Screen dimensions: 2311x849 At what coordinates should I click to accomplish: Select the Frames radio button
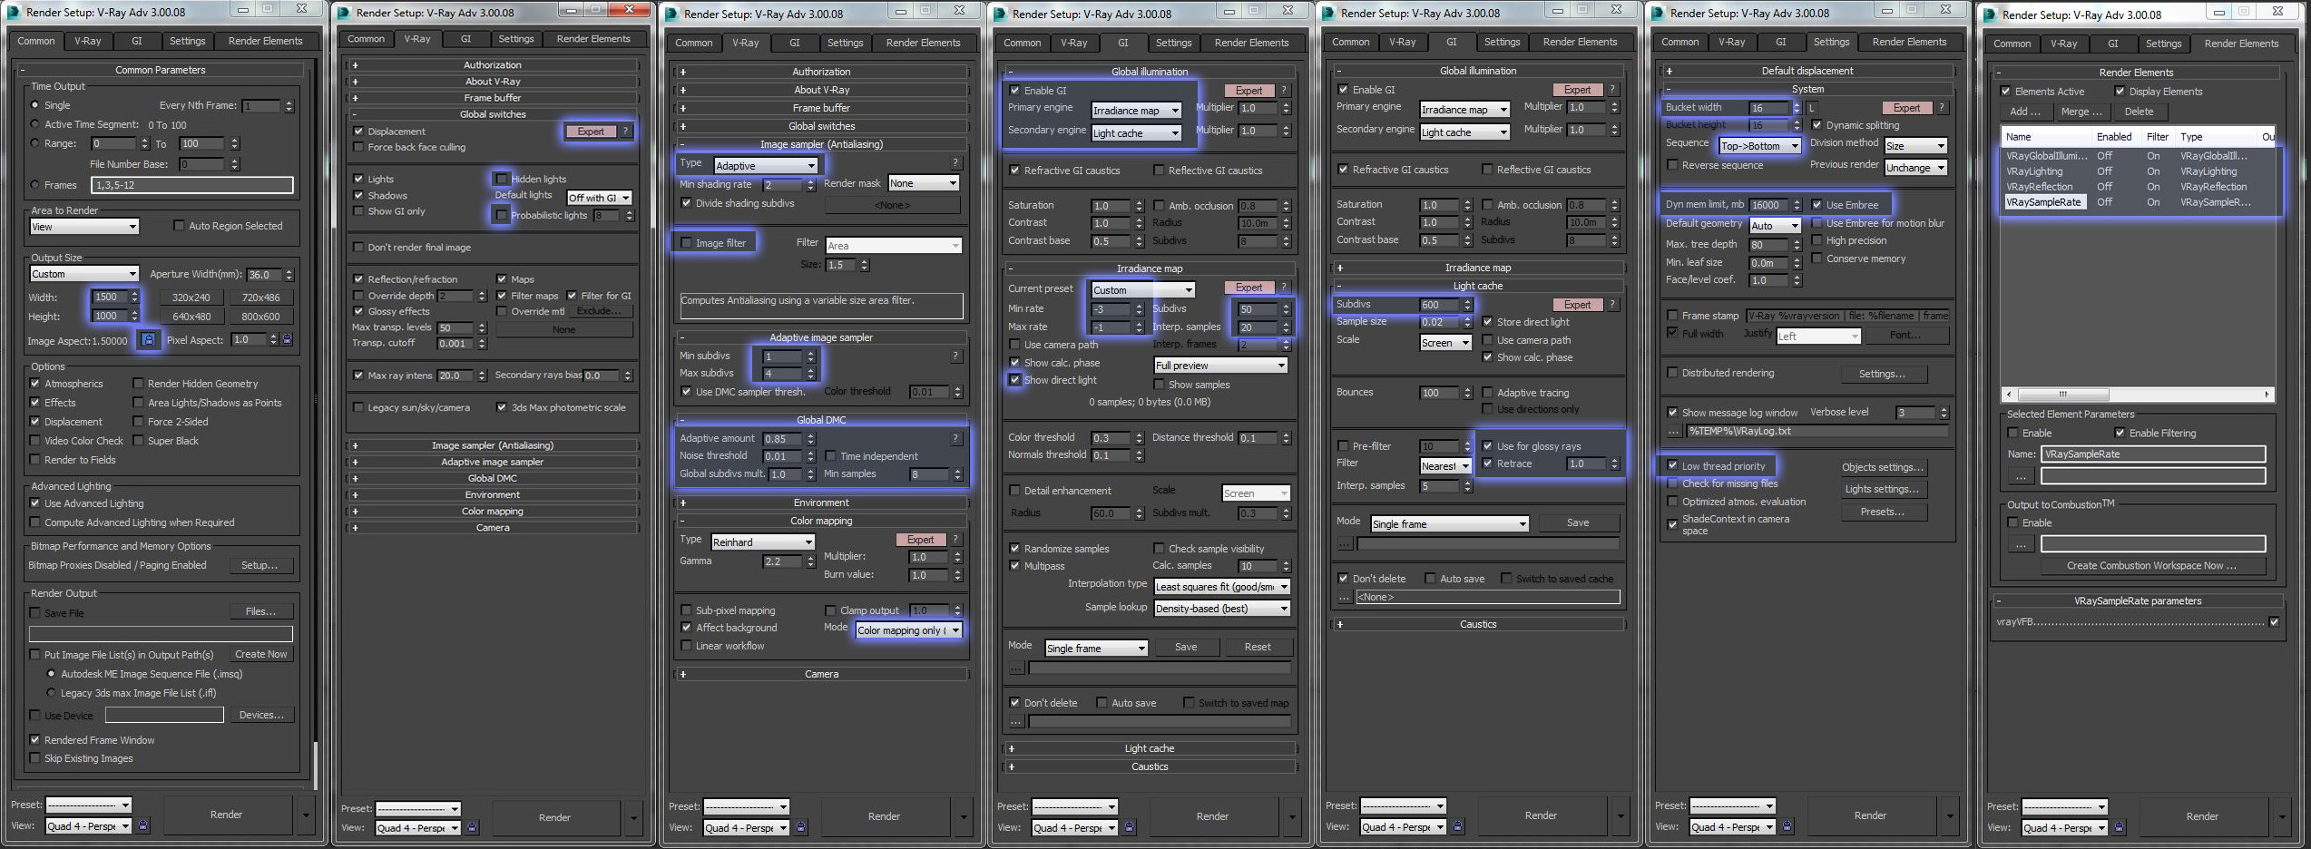(35, 185)
